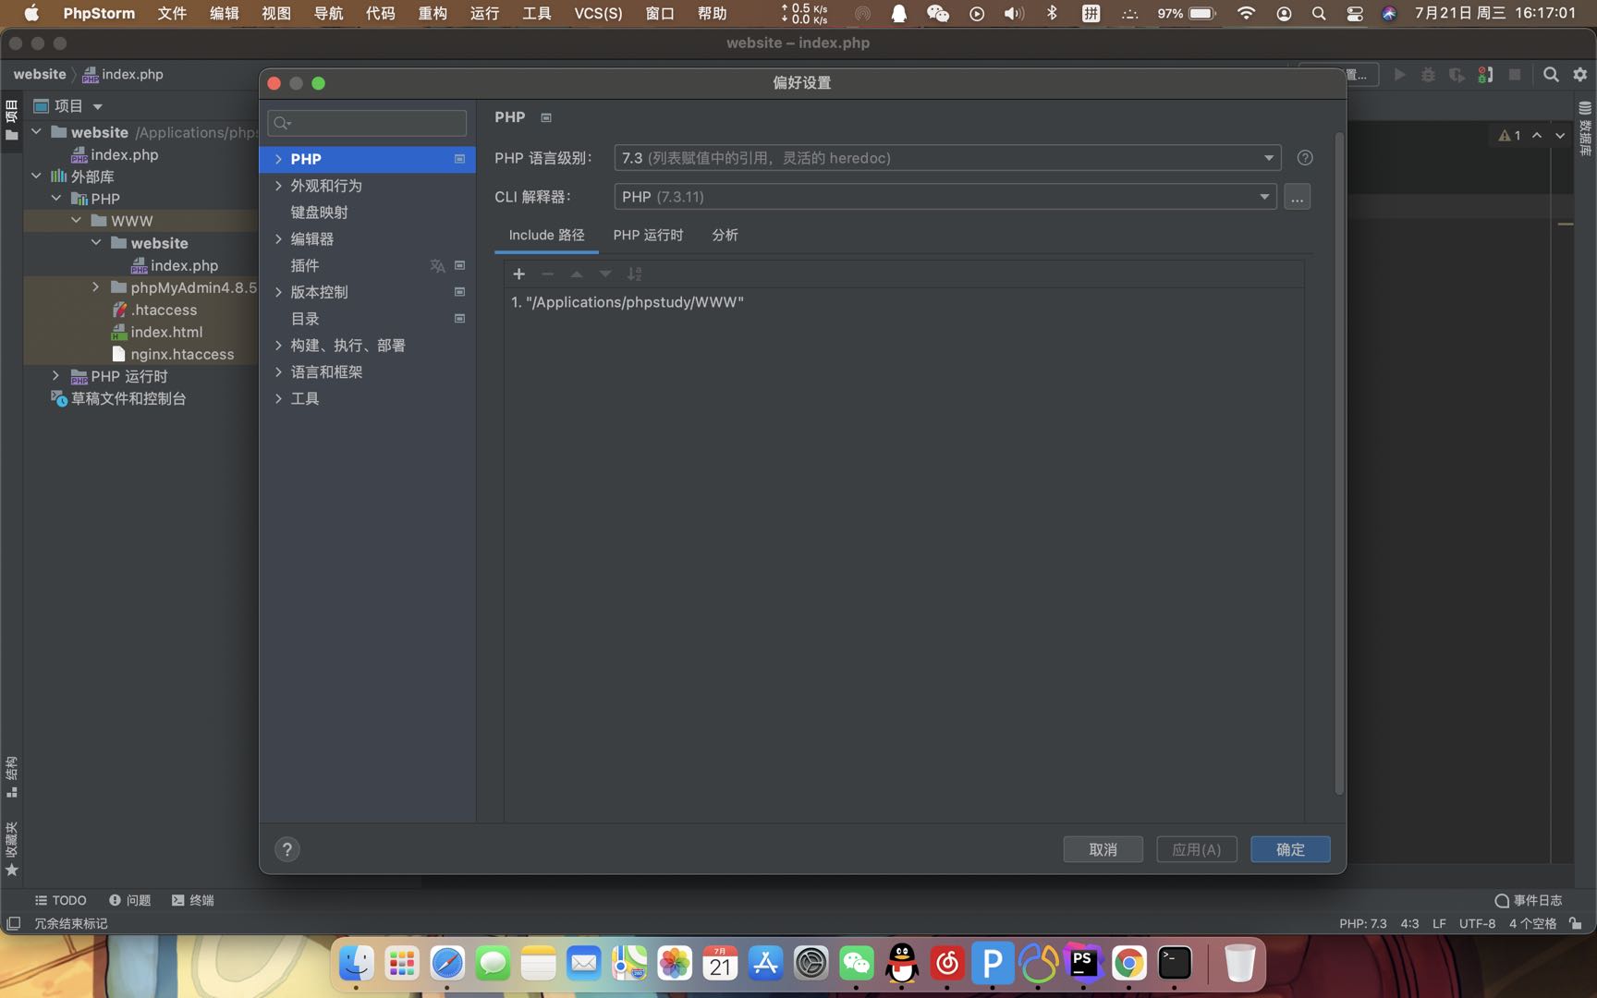This screenshot has width=1597, height=998.
Task: Click the run triangle in main toolbar
Action: [x=1399, y=75]
